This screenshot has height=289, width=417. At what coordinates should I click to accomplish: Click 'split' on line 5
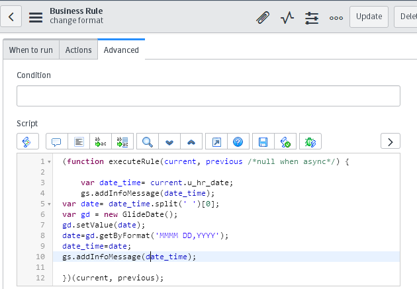coord(166,204)
